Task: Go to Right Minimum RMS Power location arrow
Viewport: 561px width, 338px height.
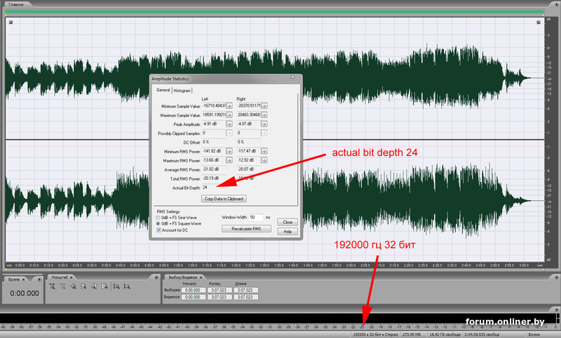Action: (264, 151)
